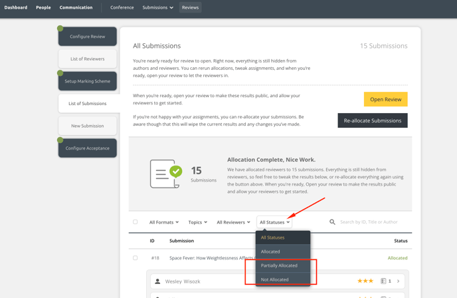Click Re-allocate Submissions button
The width and height of the screenshot is (457, 298).
pyautogui.click(x=372, y=120)
